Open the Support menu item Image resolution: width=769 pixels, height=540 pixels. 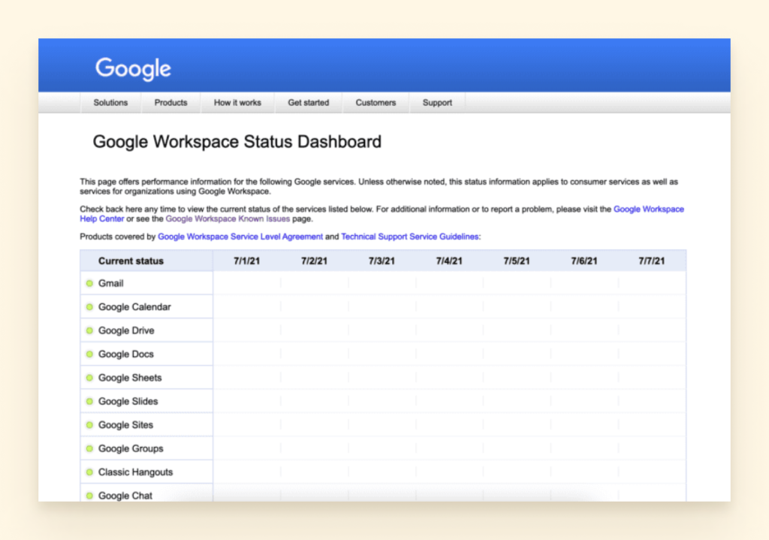click(x=437, y=102)
